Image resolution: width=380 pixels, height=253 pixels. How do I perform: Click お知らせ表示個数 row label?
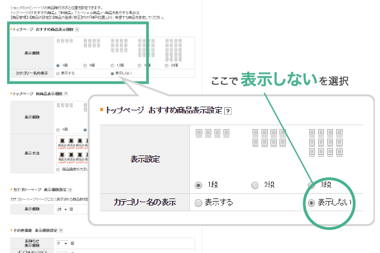(32, 243)
